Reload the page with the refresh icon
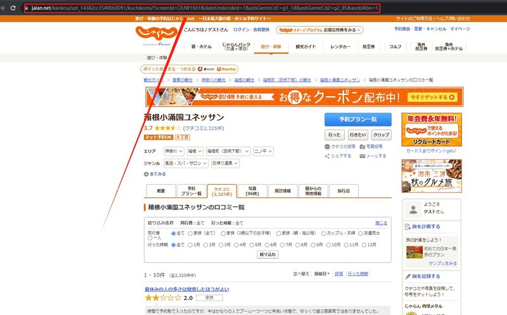The width and height of the screenshot is (507, 315). coord(13,8)
